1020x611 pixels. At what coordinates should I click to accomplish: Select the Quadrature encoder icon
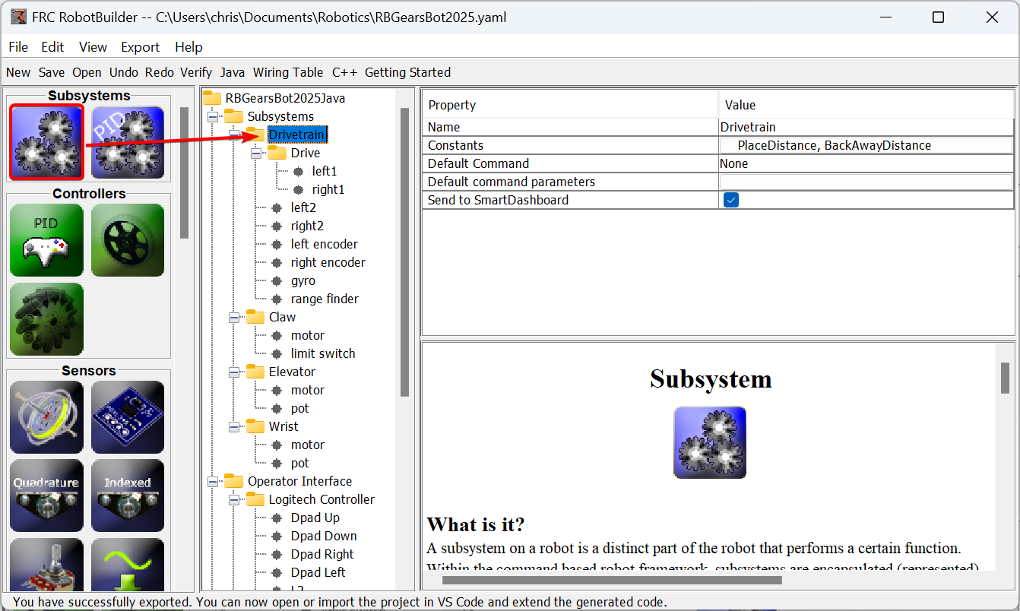point(46,495)
